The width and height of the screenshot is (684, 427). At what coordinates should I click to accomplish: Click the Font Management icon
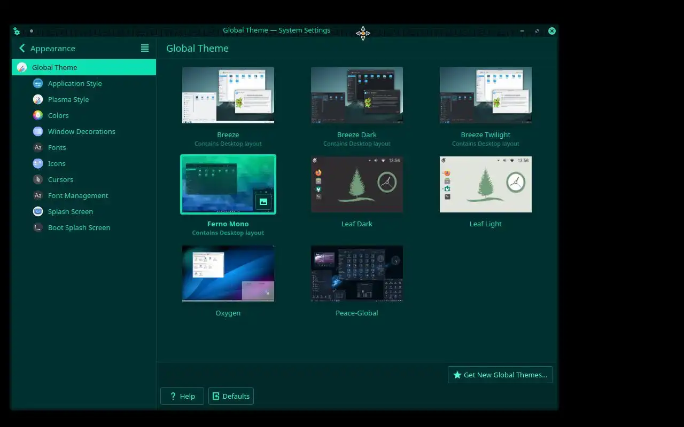pyautogui.click(x=38, y=195)
